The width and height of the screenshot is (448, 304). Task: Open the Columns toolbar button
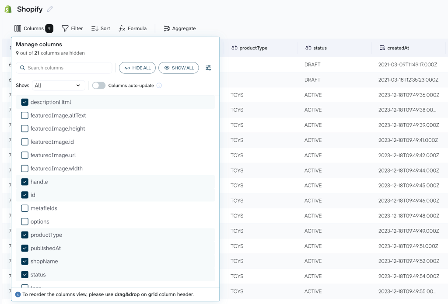click(x=33, y=28)
